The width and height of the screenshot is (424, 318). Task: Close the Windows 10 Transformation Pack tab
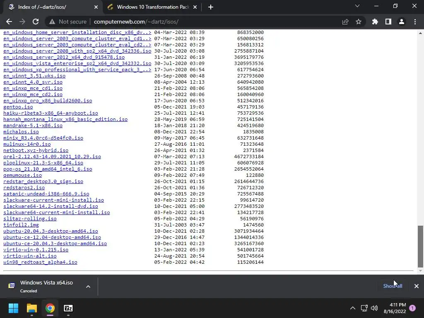click(x=195, y=7)
